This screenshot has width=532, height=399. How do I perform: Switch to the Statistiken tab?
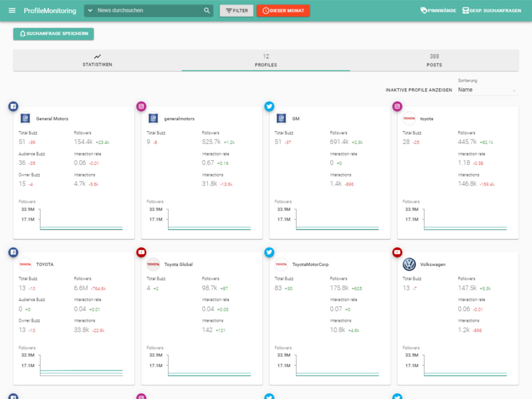(x=97, y=60)
